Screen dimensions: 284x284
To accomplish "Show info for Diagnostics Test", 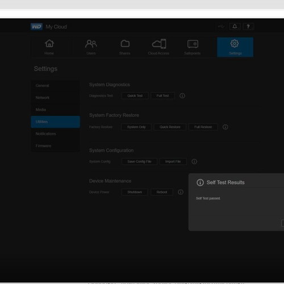I will (x=182, y=96).
